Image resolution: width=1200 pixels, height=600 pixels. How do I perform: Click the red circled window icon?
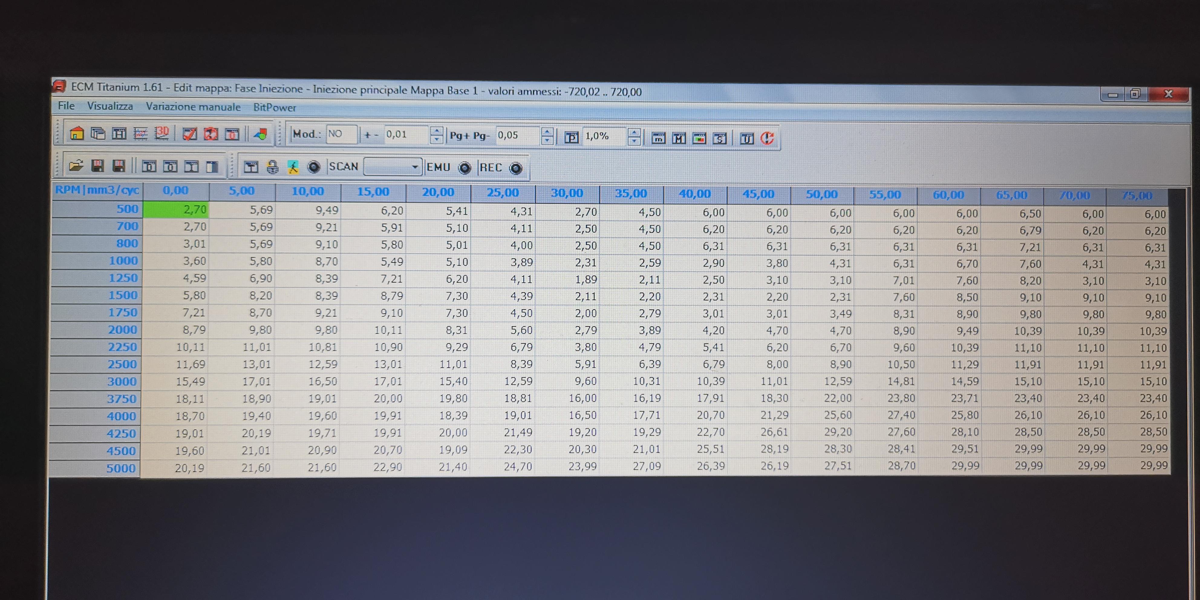coord(210,134)
